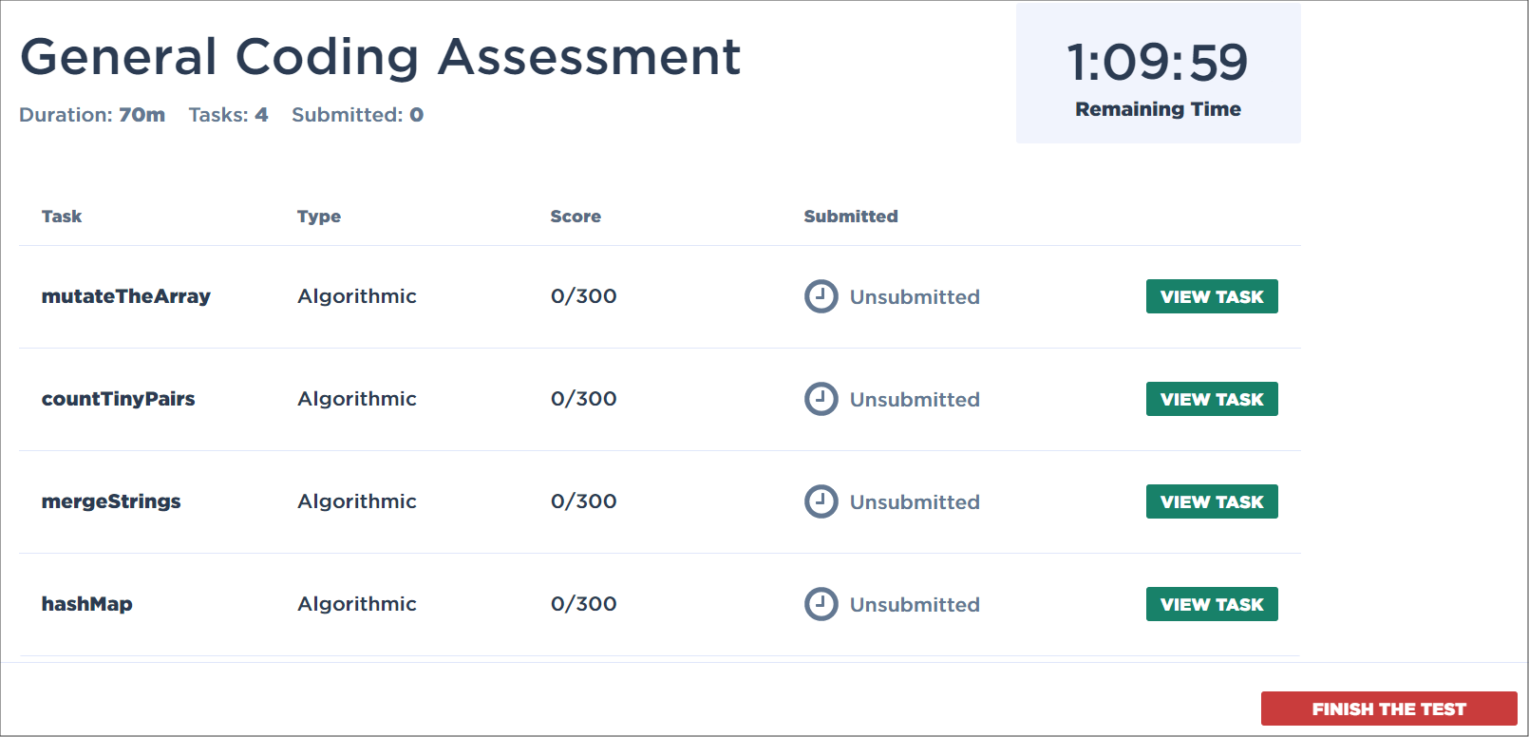Click the clock icon in the hashMap row

[x=821, y=604]
